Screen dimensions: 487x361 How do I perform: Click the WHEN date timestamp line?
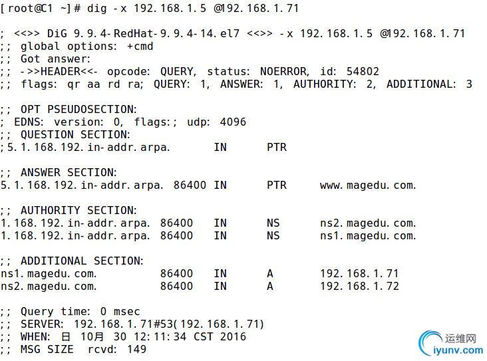click(x=123, y=337)
